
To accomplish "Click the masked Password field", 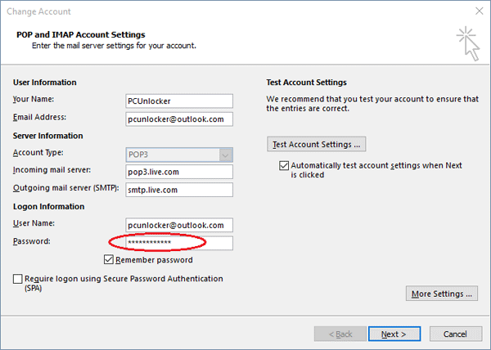I will 175,243.
